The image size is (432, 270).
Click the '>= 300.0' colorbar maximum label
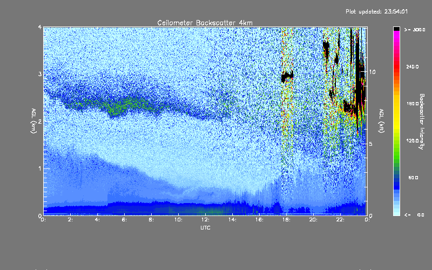pos(415,30)
